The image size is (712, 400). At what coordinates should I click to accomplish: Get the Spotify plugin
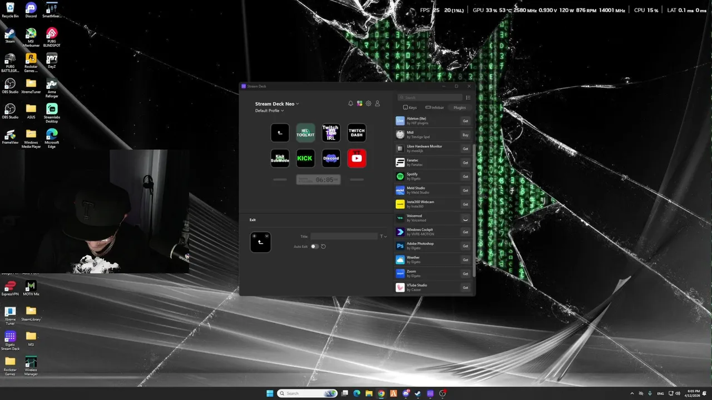466,176
